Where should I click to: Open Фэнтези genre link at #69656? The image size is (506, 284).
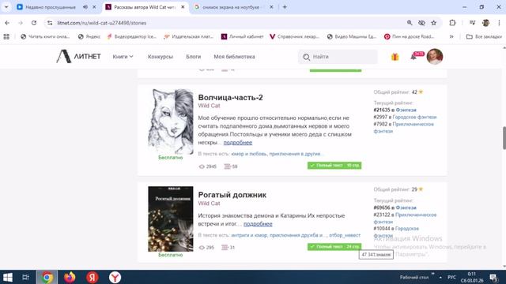click(406, 207)
